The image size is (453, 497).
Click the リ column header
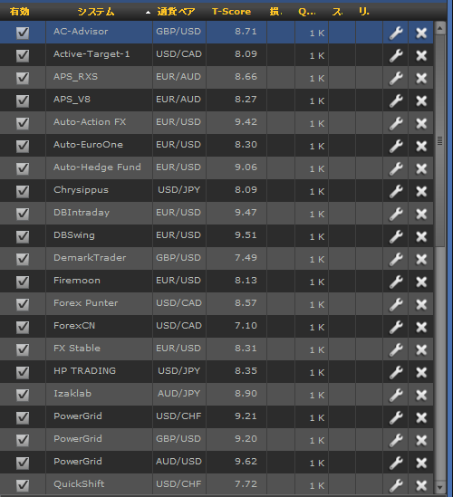(x=364, y=12)
